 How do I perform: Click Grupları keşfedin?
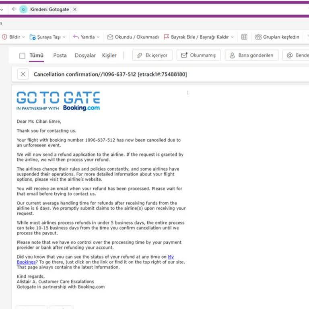277,37
